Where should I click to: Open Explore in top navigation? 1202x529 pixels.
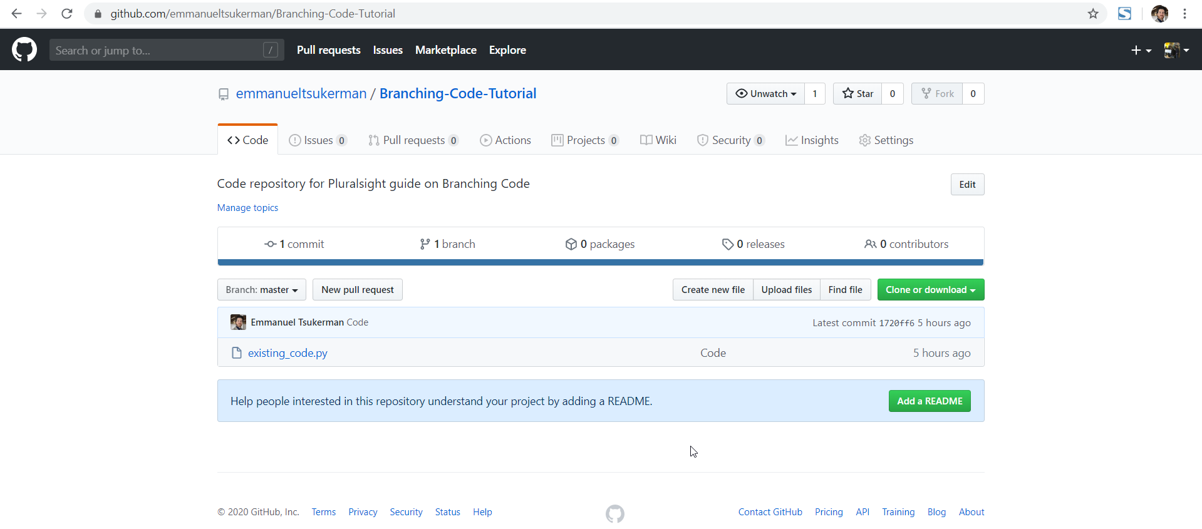tap(507, 50)
